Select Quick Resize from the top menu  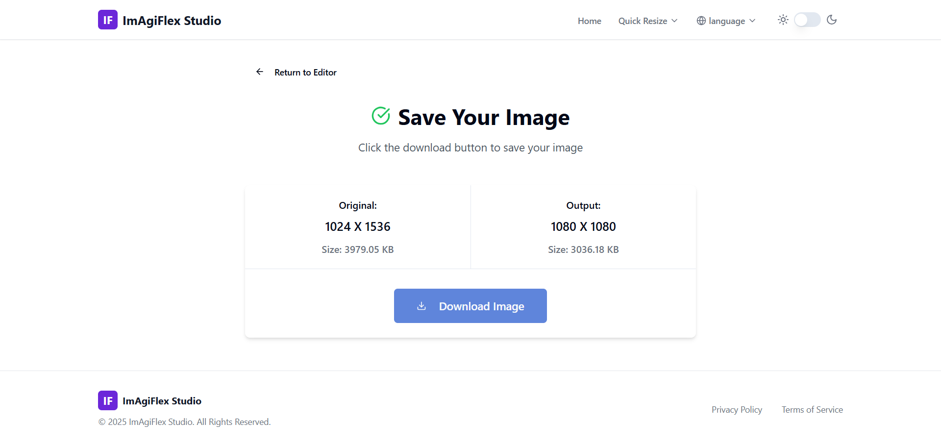643,21
